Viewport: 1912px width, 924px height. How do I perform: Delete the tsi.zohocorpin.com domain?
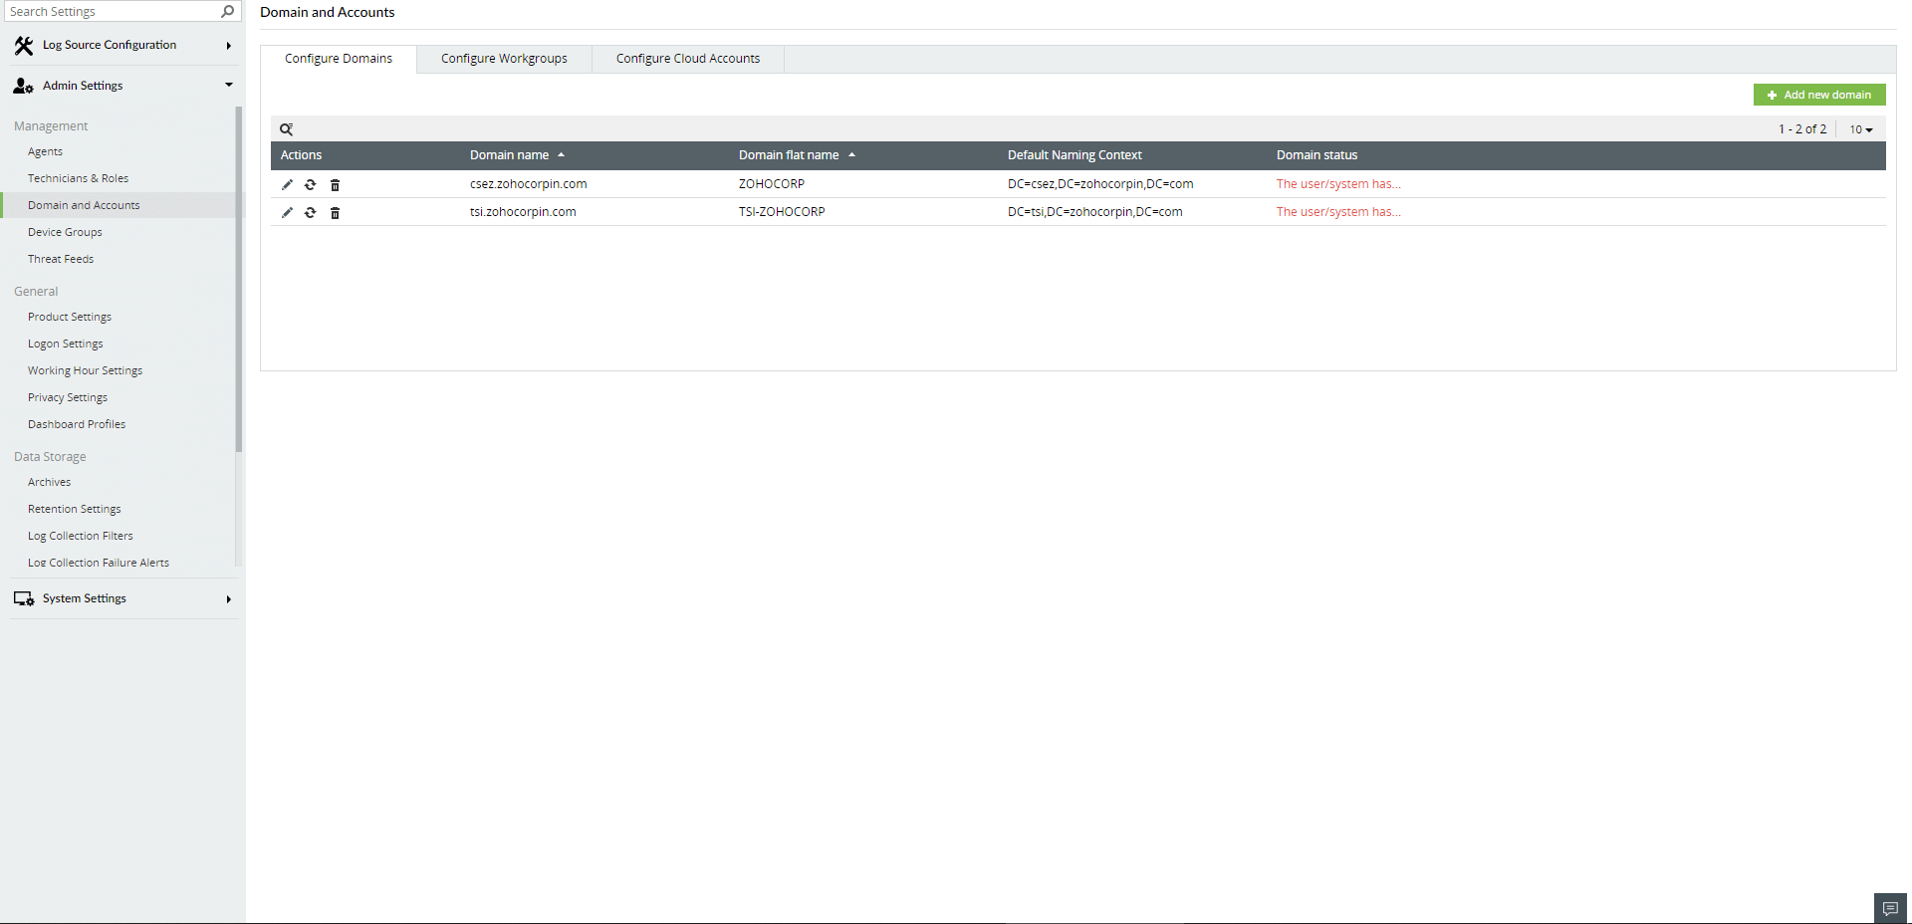[335, 212]
